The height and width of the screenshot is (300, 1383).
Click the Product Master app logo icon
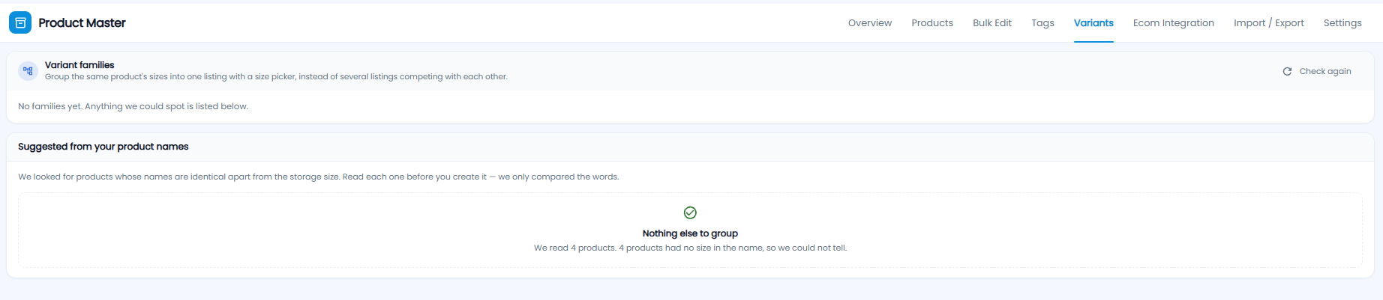(20, 23)
